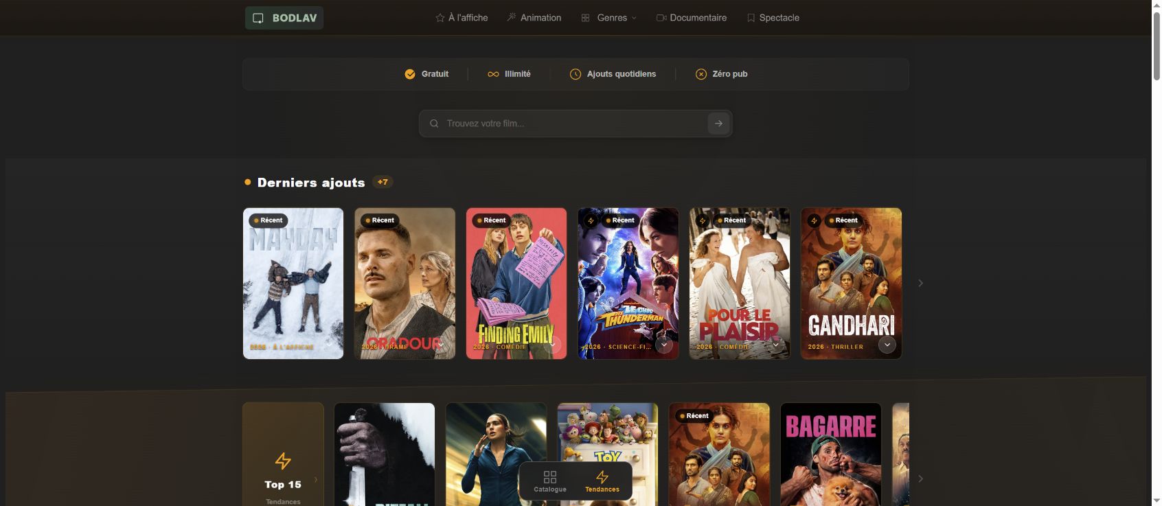Image resolution: width=1162 pixels, height=506 pixels.
Task: Switch to the Tendances tab
Action: tap(602, 481)
